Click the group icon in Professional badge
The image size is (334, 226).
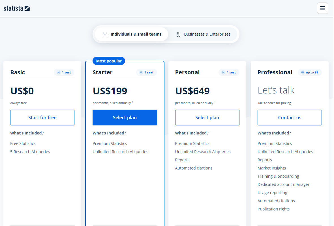[x=303, y=72]
